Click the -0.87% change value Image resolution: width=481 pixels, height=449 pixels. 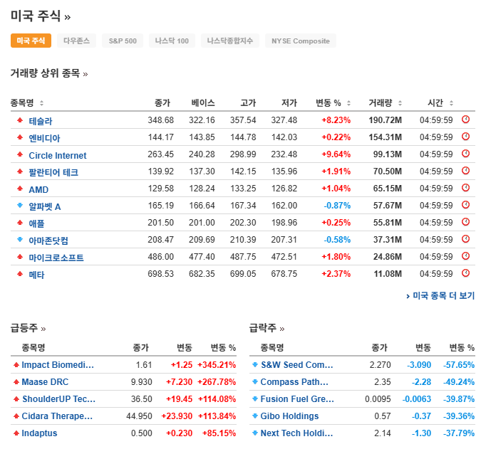pyautogui.click(x=337, y=206)
